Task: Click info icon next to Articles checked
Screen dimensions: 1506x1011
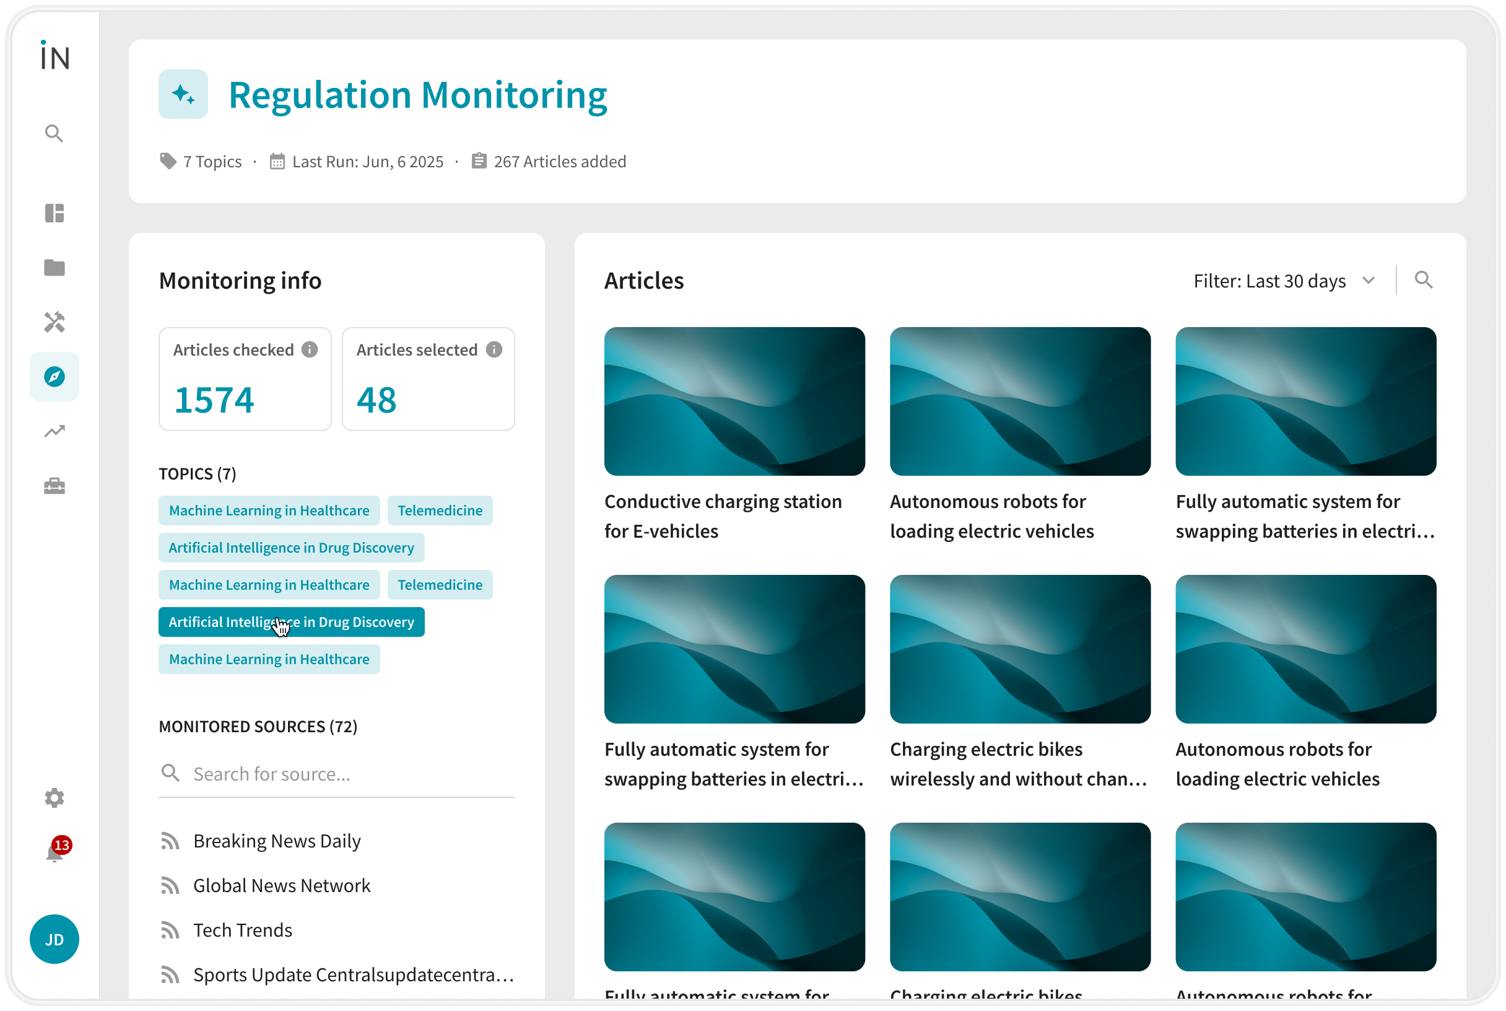Action: [310, 349]
